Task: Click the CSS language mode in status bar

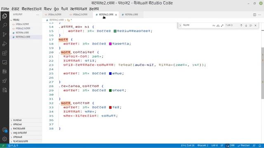Action: 232,146
